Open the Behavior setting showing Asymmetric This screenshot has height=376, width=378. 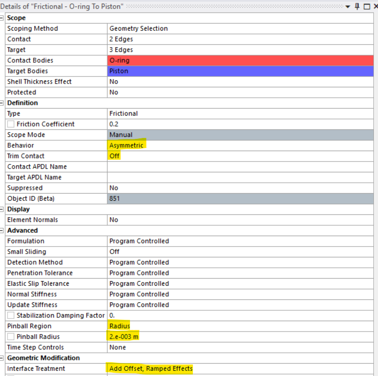(x=127, y=145)
